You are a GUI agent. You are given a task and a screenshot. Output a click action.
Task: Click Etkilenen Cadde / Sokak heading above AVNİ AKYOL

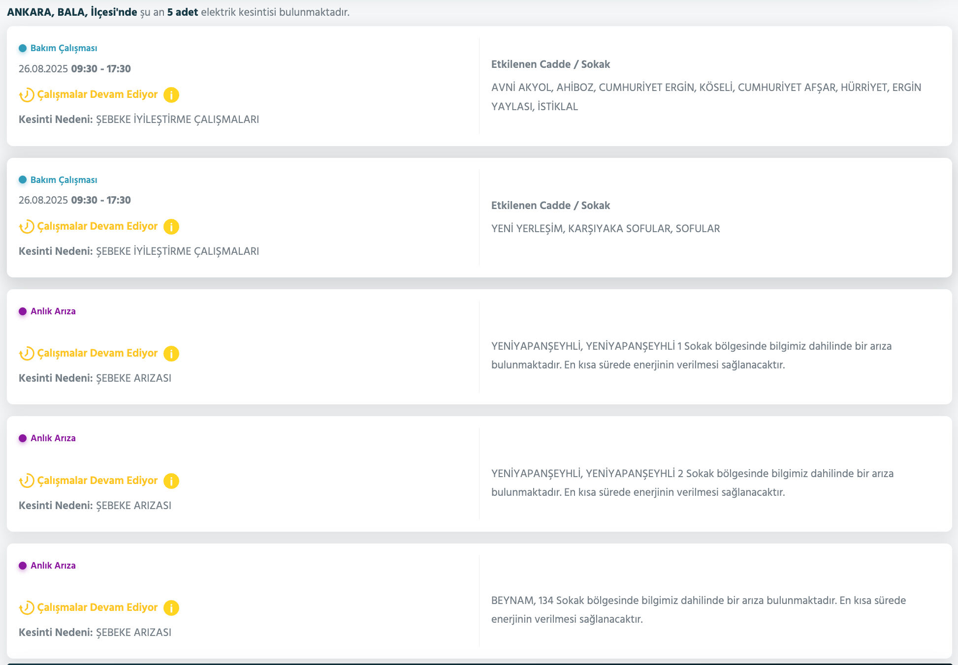pos(550,64)
